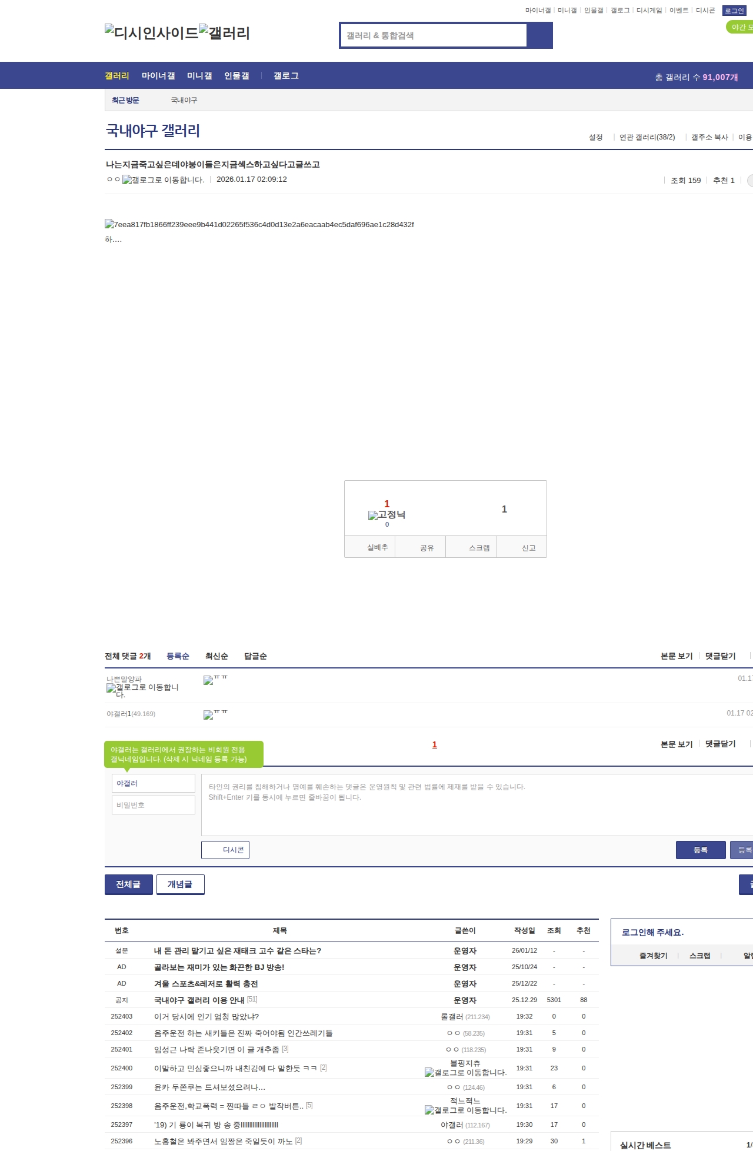Click the 디시인사이드 logo image
753x1151 pixels.
click(x=152, y=33)
